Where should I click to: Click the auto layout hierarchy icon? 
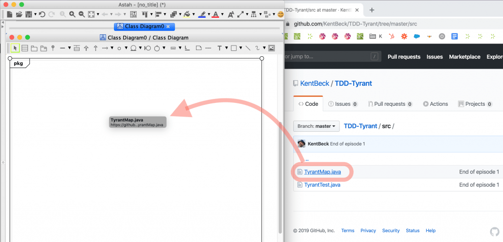[254, 14]
